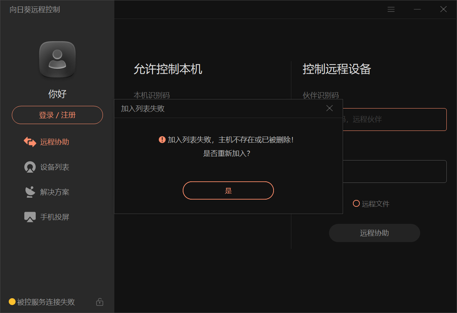Close the 向日葵 main window
Viewport: 457px width, 313px height.
pyautogui.click(x=443, y=9)
